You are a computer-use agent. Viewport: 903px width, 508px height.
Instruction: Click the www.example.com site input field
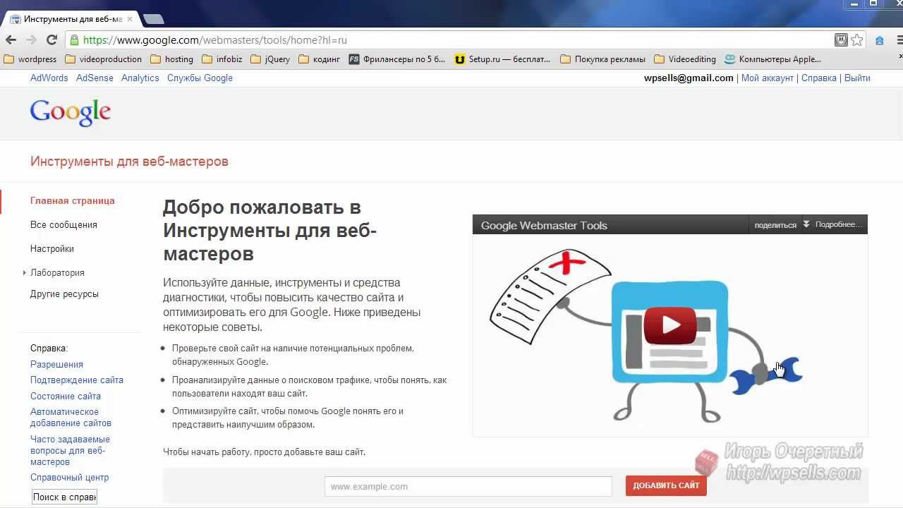(468, 486)
